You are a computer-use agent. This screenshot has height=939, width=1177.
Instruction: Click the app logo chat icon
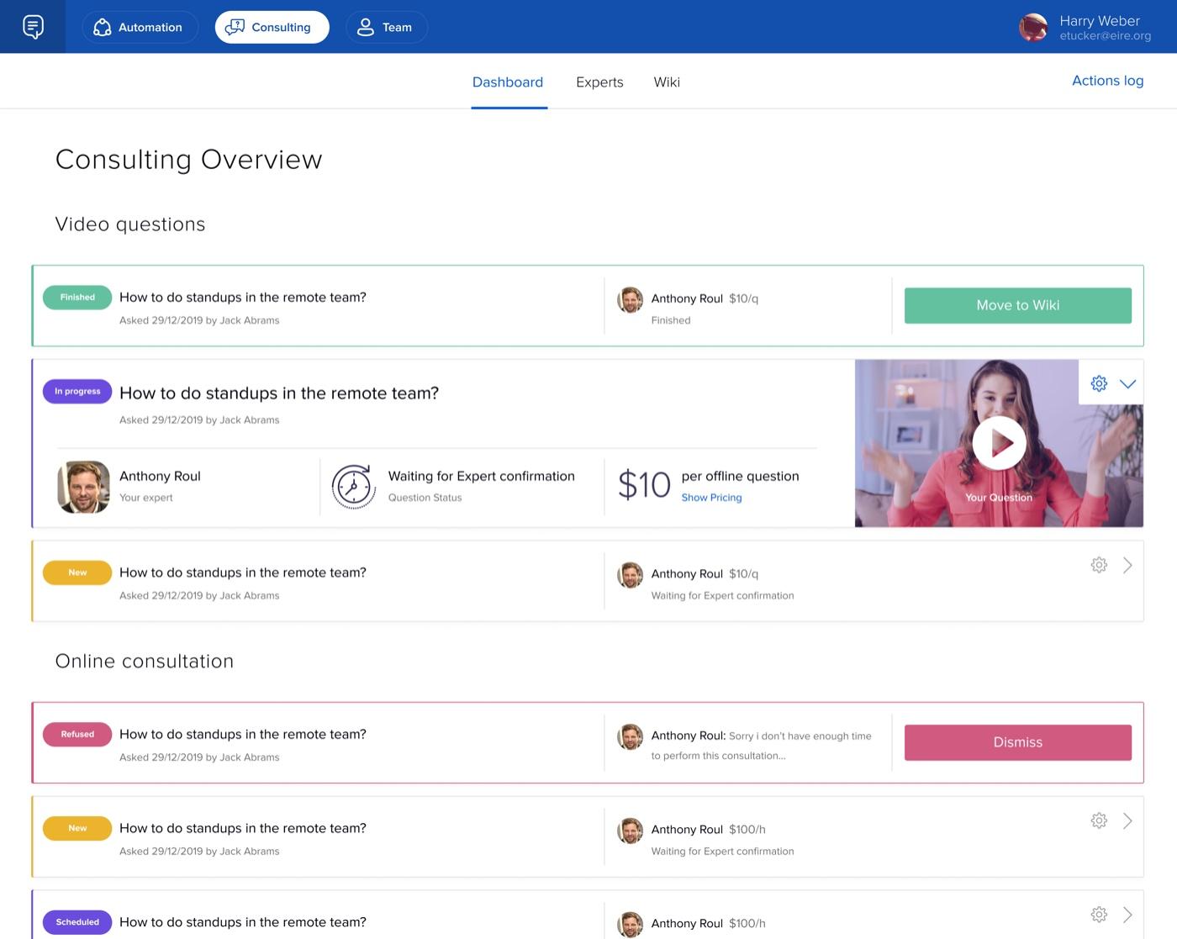pos(33,27)
